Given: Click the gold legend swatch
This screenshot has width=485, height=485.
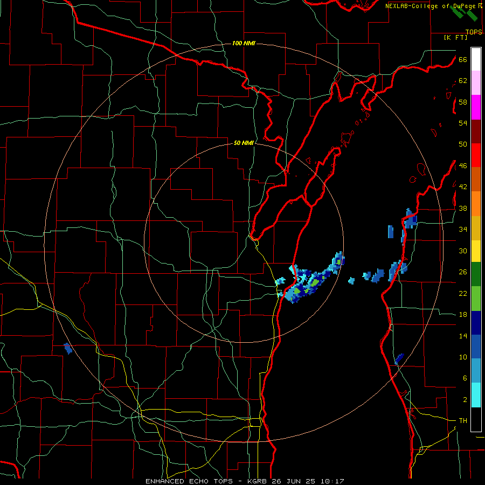Looking at the screenshot, I should pos(476,228).
